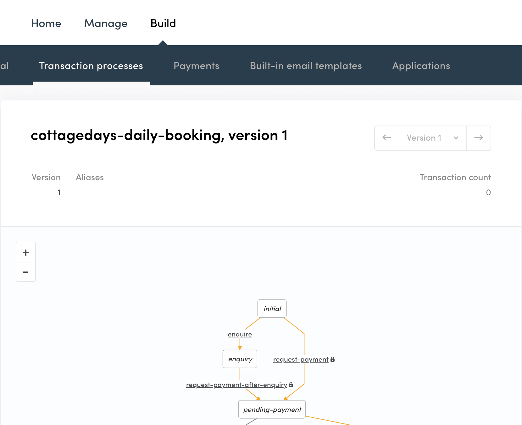The height and width of the screenshot is (425, 522).
Task: Select the enquiry state node
Action: tap(240, 359)
